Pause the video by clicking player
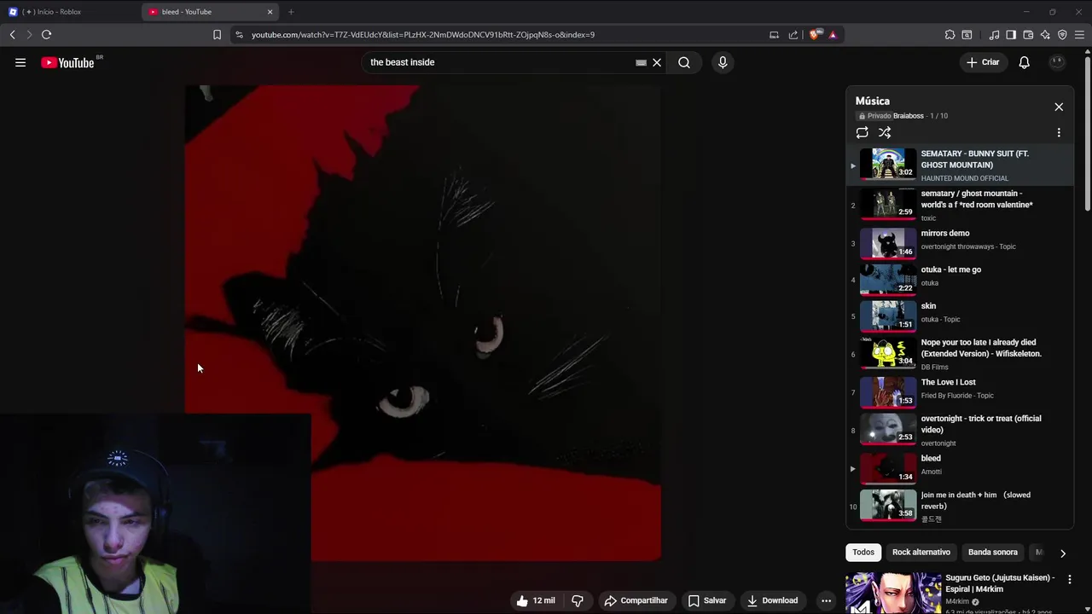 pyautogui.click(x=422, y=322)
